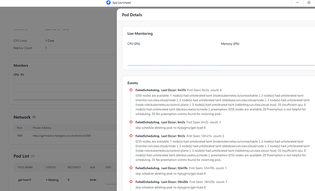Click the Live Monitoring heading

click(140, 34)
